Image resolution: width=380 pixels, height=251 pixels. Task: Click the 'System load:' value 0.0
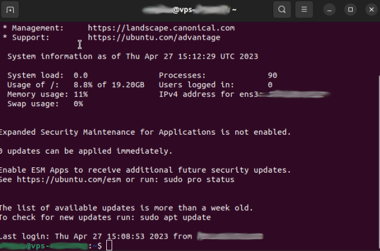pos(81,75)
